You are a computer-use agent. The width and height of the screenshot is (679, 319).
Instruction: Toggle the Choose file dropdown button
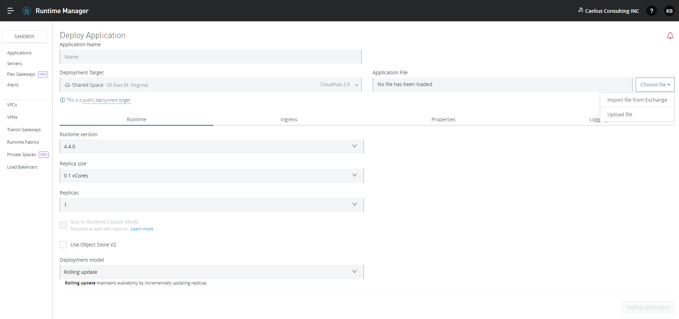[655, 85]
